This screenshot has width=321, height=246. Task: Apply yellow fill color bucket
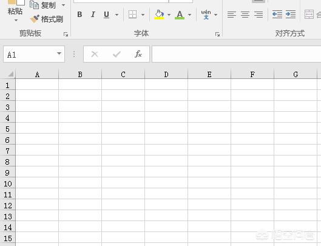coord(159,15)
